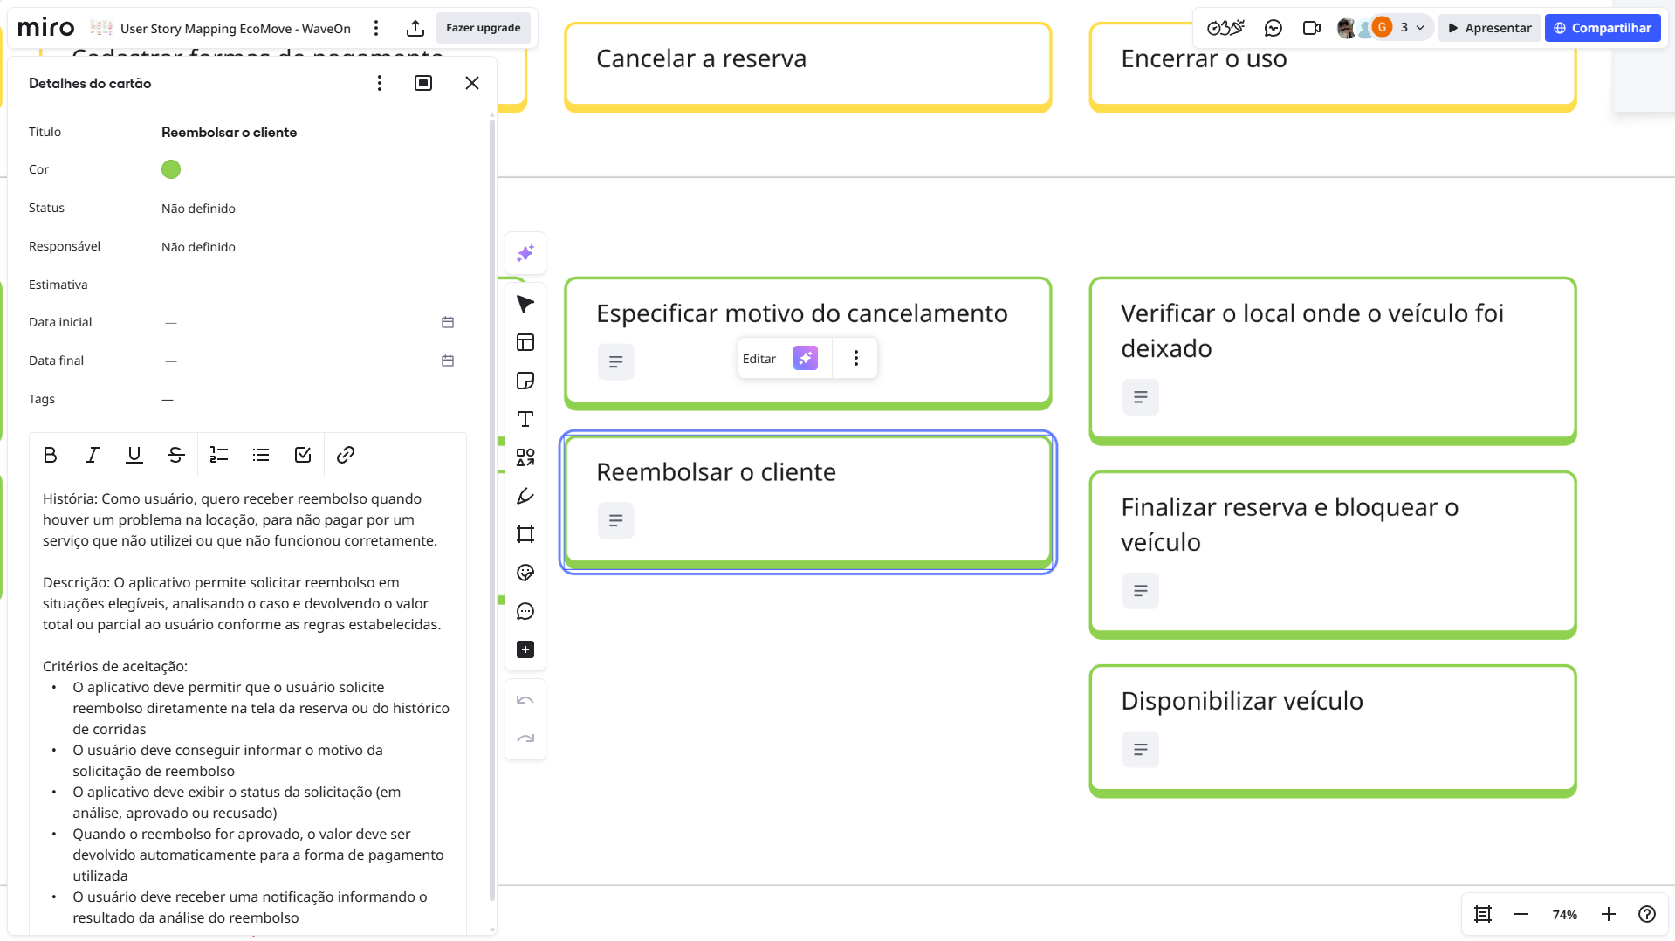
Task: Open the templates tool
Action: pos(525,342)
